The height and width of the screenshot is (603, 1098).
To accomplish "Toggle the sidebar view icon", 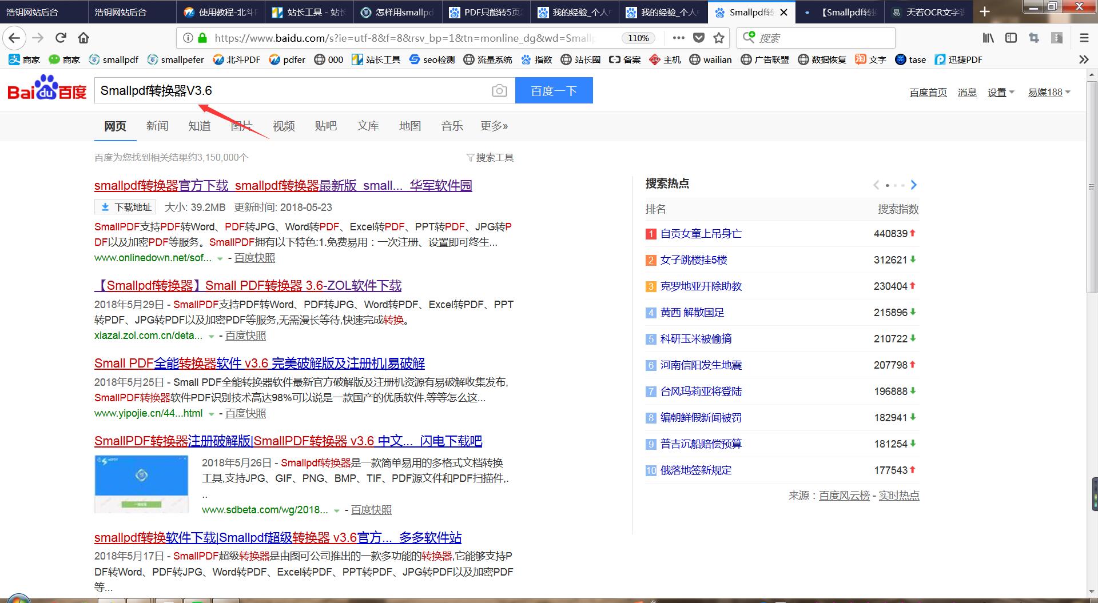I will pos(1011,38).
